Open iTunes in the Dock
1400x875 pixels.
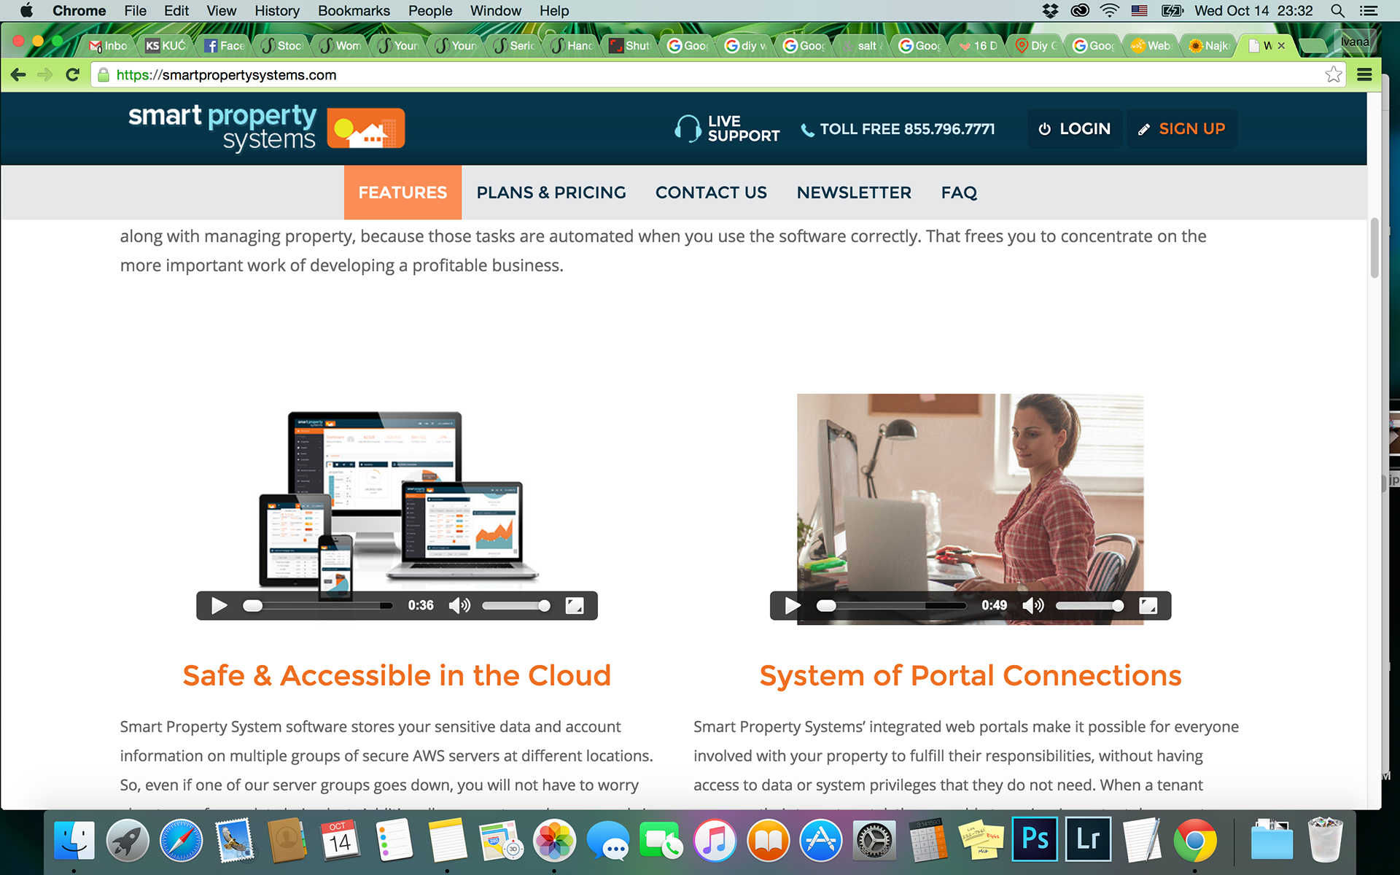(x=715, y=840)
